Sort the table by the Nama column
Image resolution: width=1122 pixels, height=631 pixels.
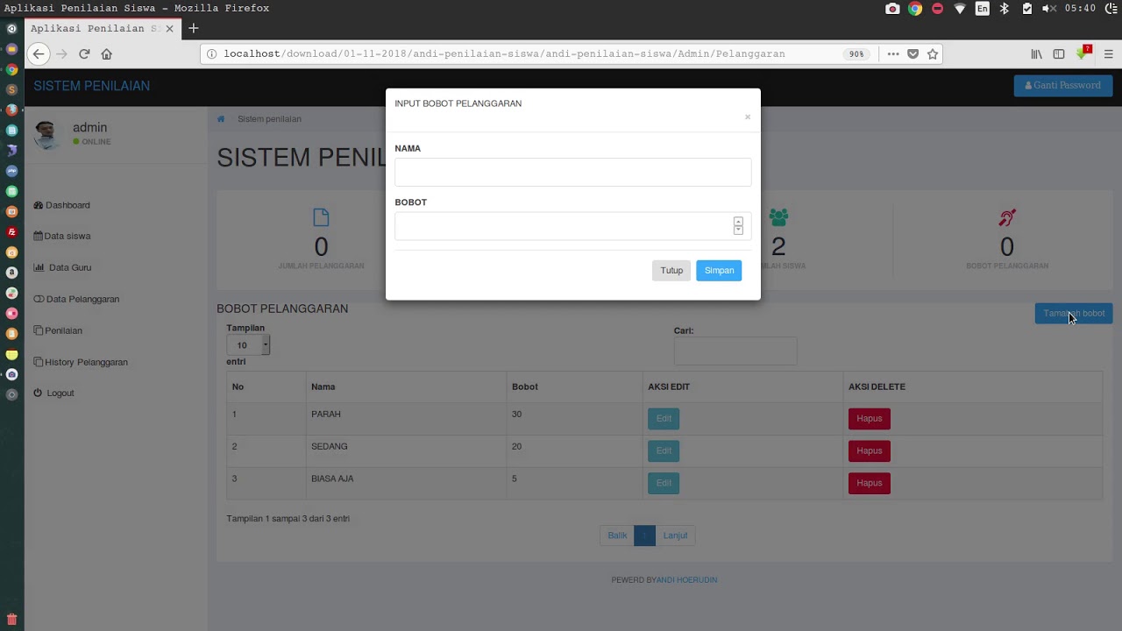[406, 386]
